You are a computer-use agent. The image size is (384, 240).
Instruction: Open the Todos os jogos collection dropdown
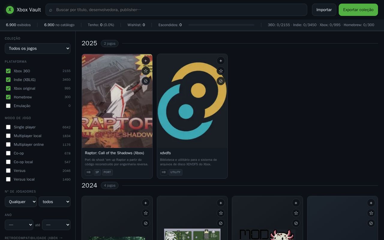tap(37, 48)
